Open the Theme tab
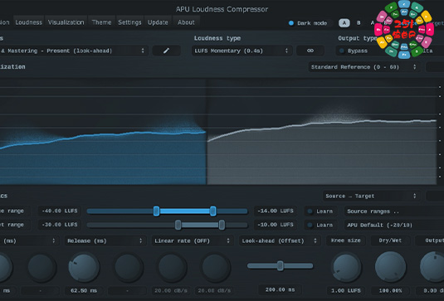444x301 pixels. click(101, 22)
